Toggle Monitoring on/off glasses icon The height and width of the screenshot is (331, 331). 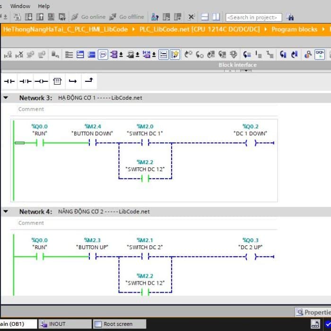point(320,55)
